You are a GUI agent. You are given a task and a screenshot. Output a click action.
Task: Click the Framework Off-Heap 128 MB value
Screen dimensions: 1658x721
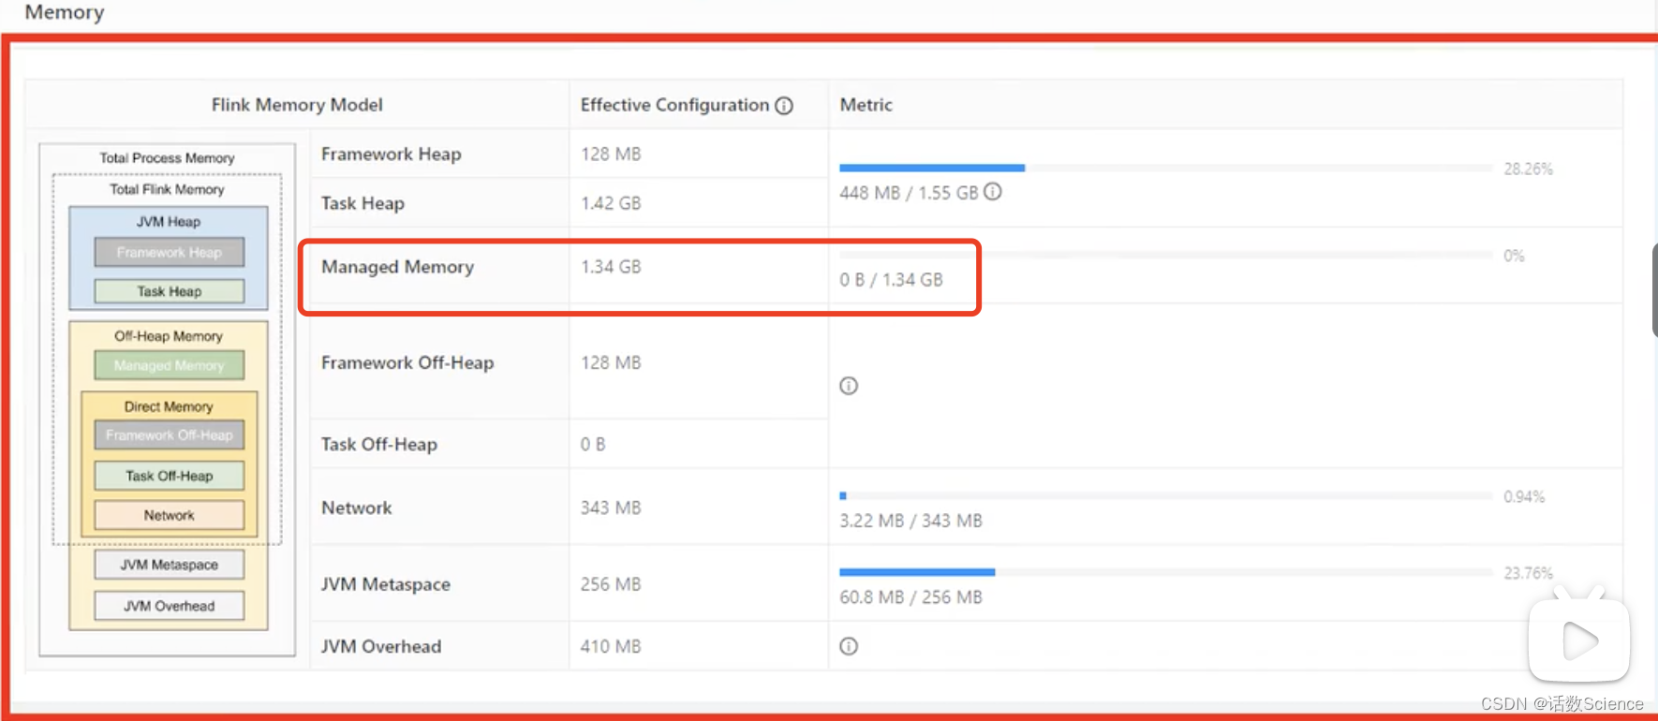[x=611, y=362]
